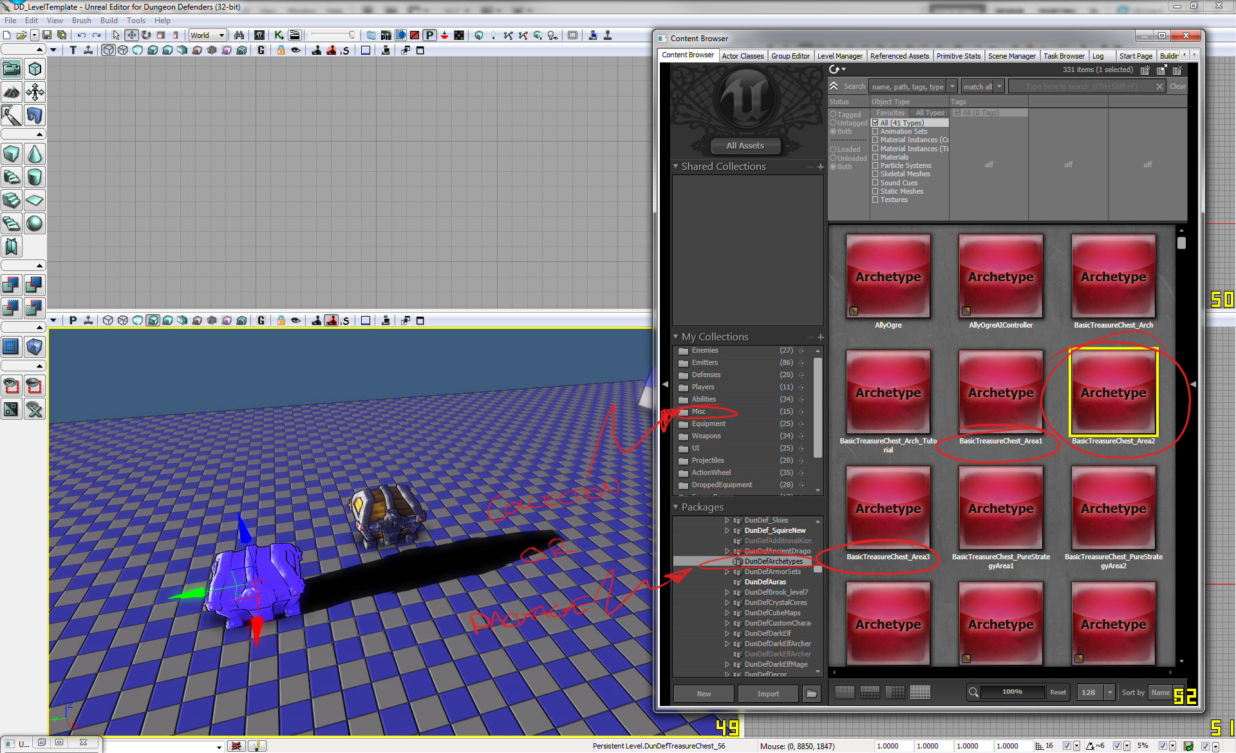
Task: Select rotate widget mode
Action: coord(146,35)
